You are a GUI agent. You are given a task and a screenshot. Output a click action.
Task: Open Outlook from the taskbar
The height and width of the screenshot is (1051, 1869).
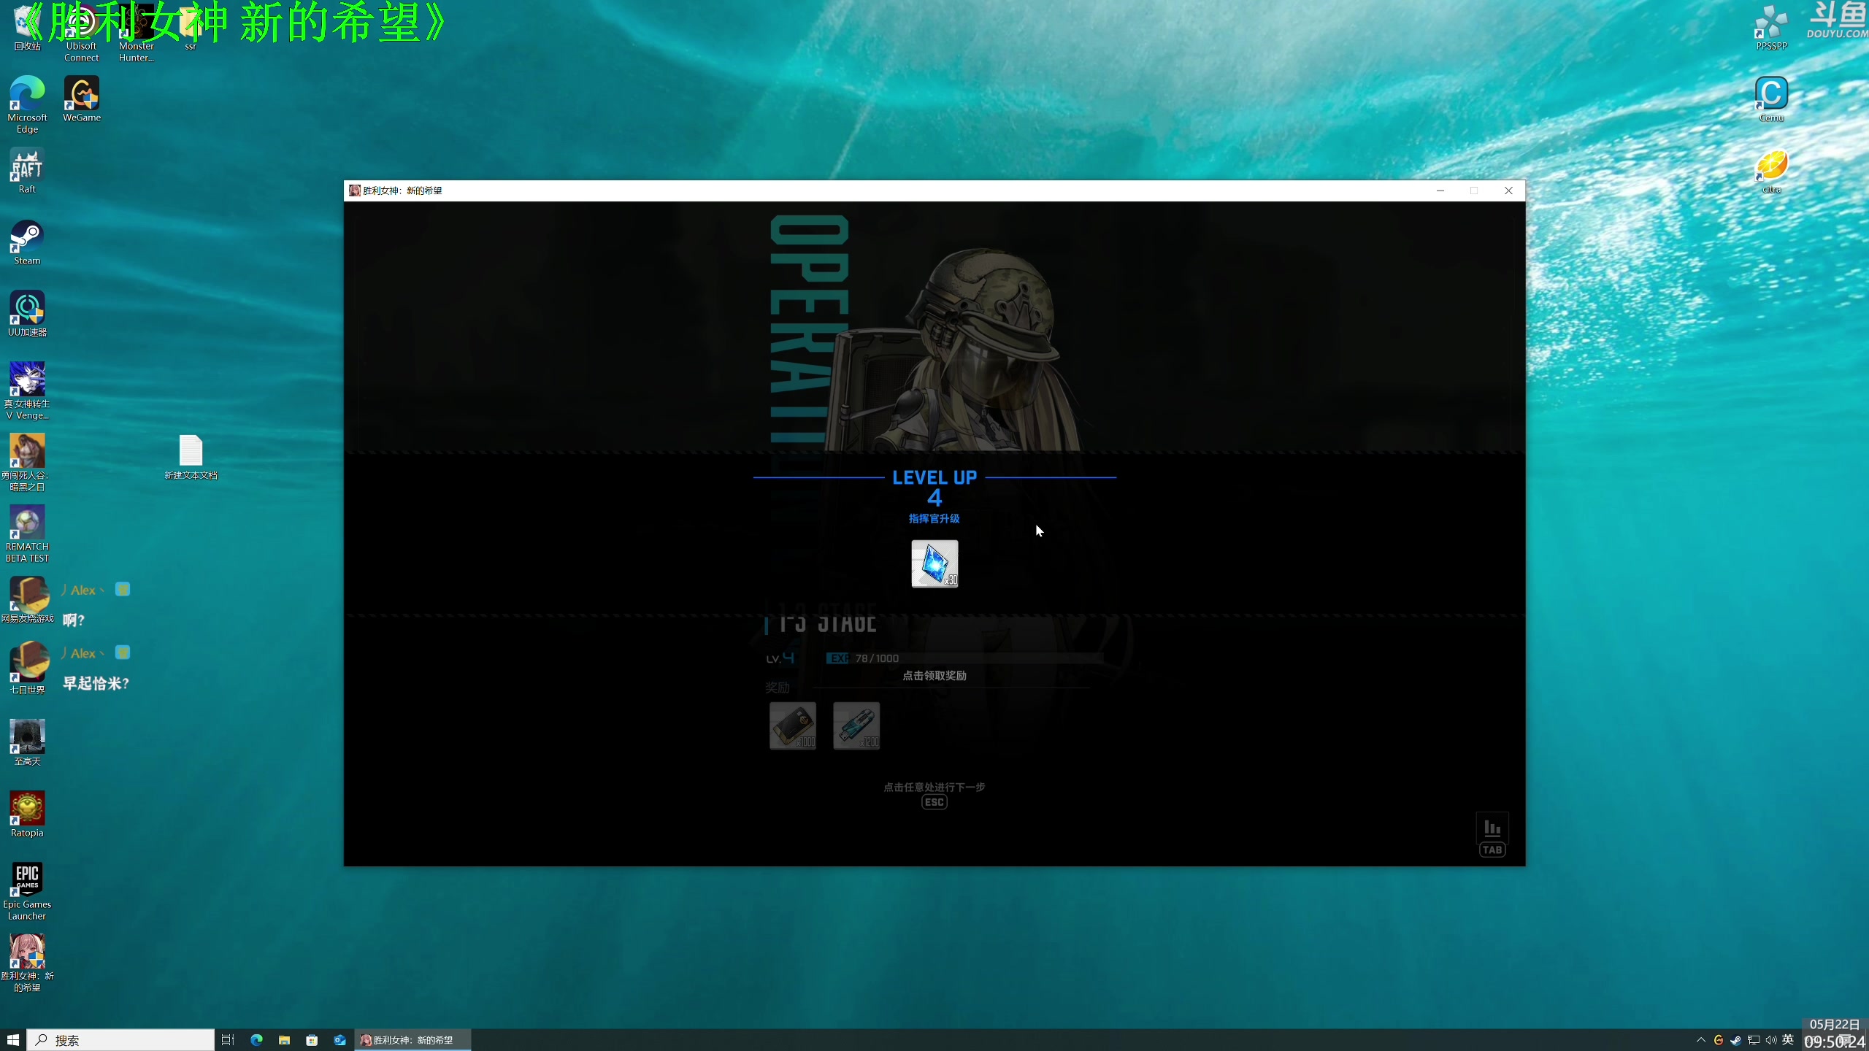click(339, 1040)
